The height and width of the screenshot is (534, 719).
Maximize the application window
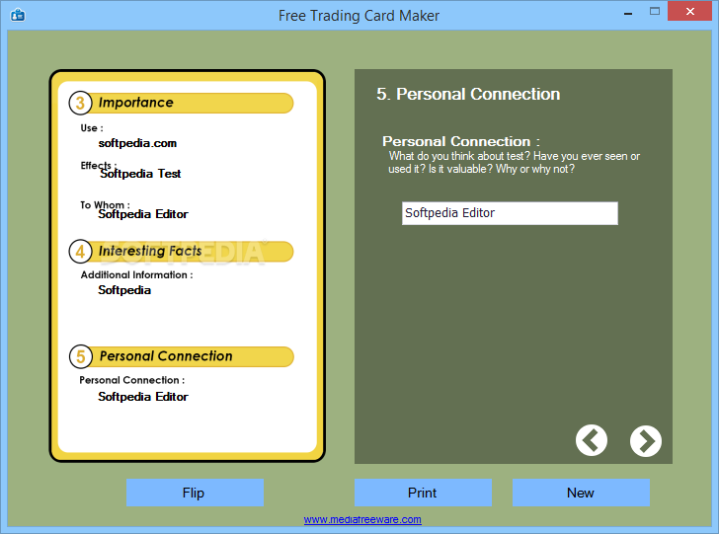click(655, 12)
